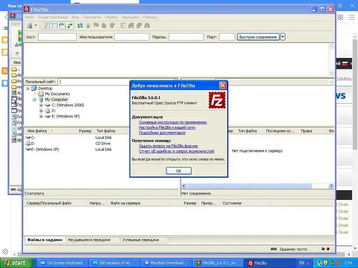Click remote pane scroll left arrow
The height and width of the screenshot is (268, 358).
tap(184, 186)
